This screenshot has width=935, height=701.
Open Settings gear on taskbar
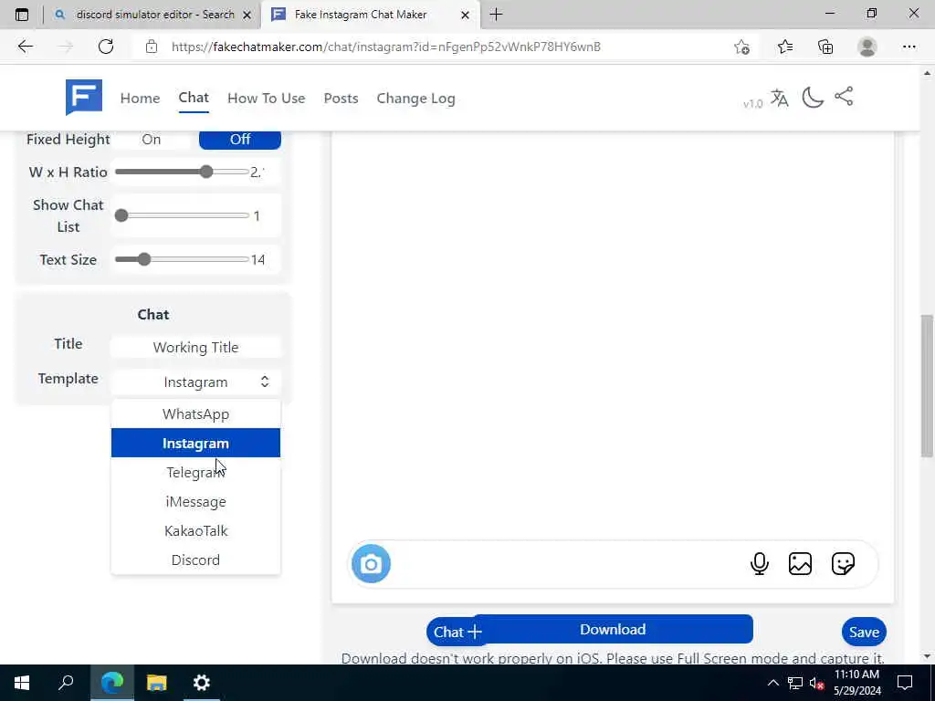tap(202, 683)
